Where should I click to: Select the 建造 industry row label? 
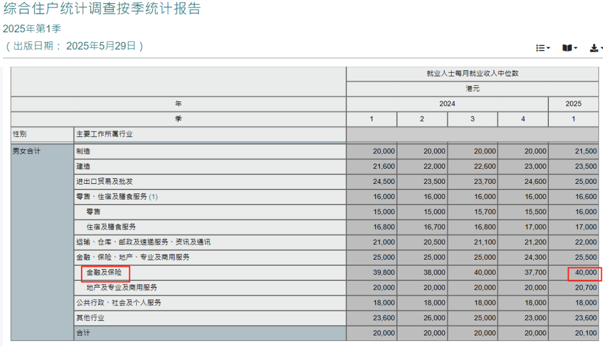point(83,166)
